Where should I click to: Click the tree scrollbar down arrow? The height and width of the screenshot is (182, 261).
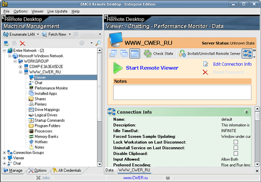(x=100, y=164)
